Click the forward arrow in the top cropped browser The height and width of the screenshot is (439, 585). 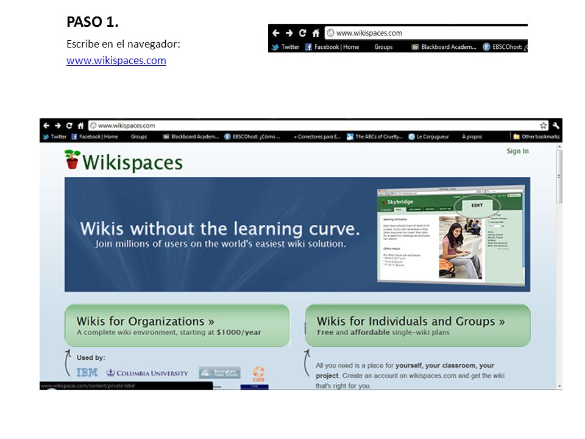289,33
